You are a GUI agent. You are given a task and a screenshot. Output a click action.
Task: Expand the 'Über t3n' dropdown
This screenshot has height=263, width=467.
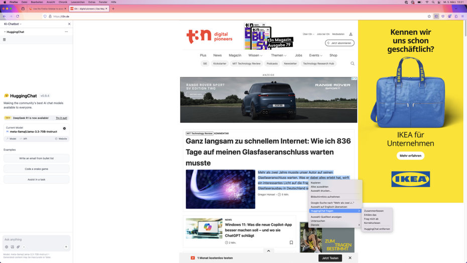coord(308,34)
